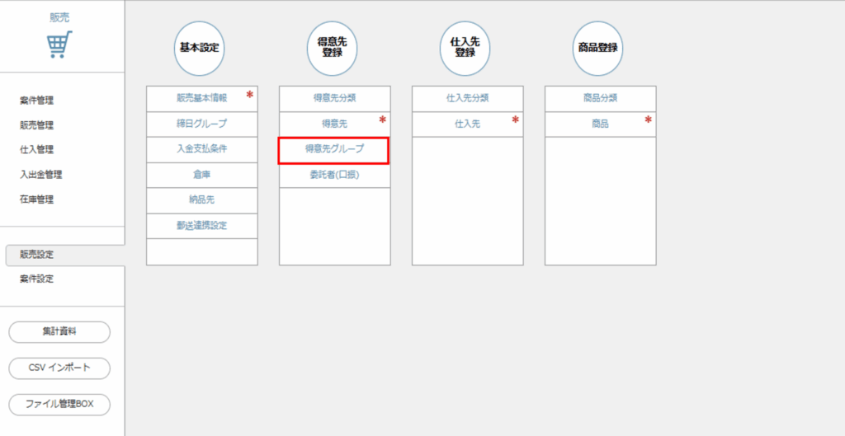Switch to the 販売設定 tab
The width and height of the screenshot is (845, 436).
click(36, 255)
